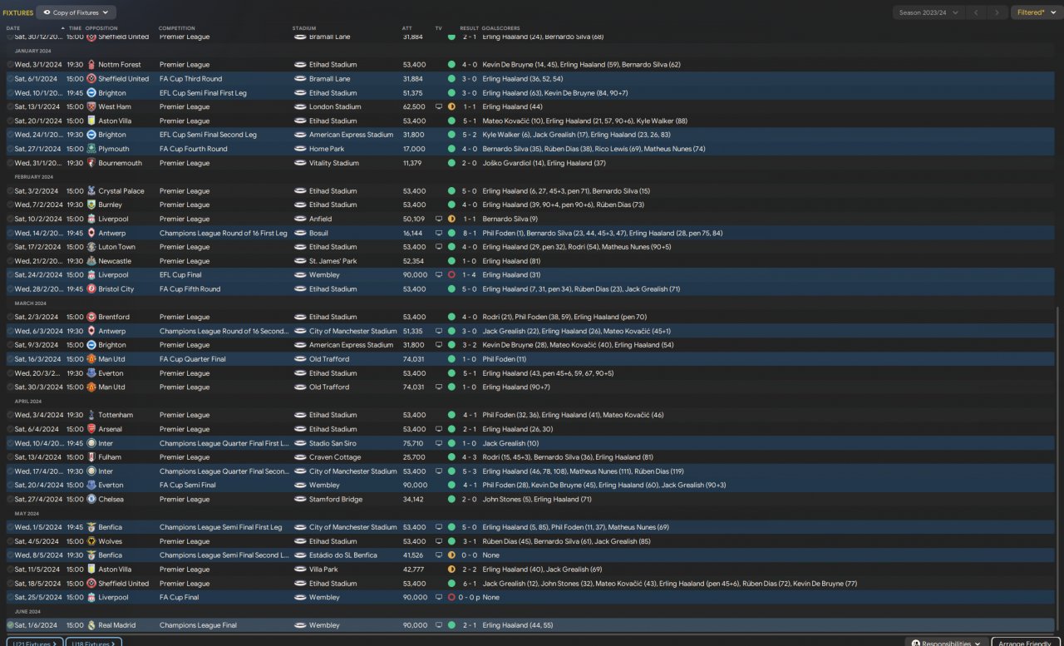Screen dimensions: 1064x646
Task: Expand the Filtered* filter dropdown
Action: pyautogui.click(x=1036, y=12)
